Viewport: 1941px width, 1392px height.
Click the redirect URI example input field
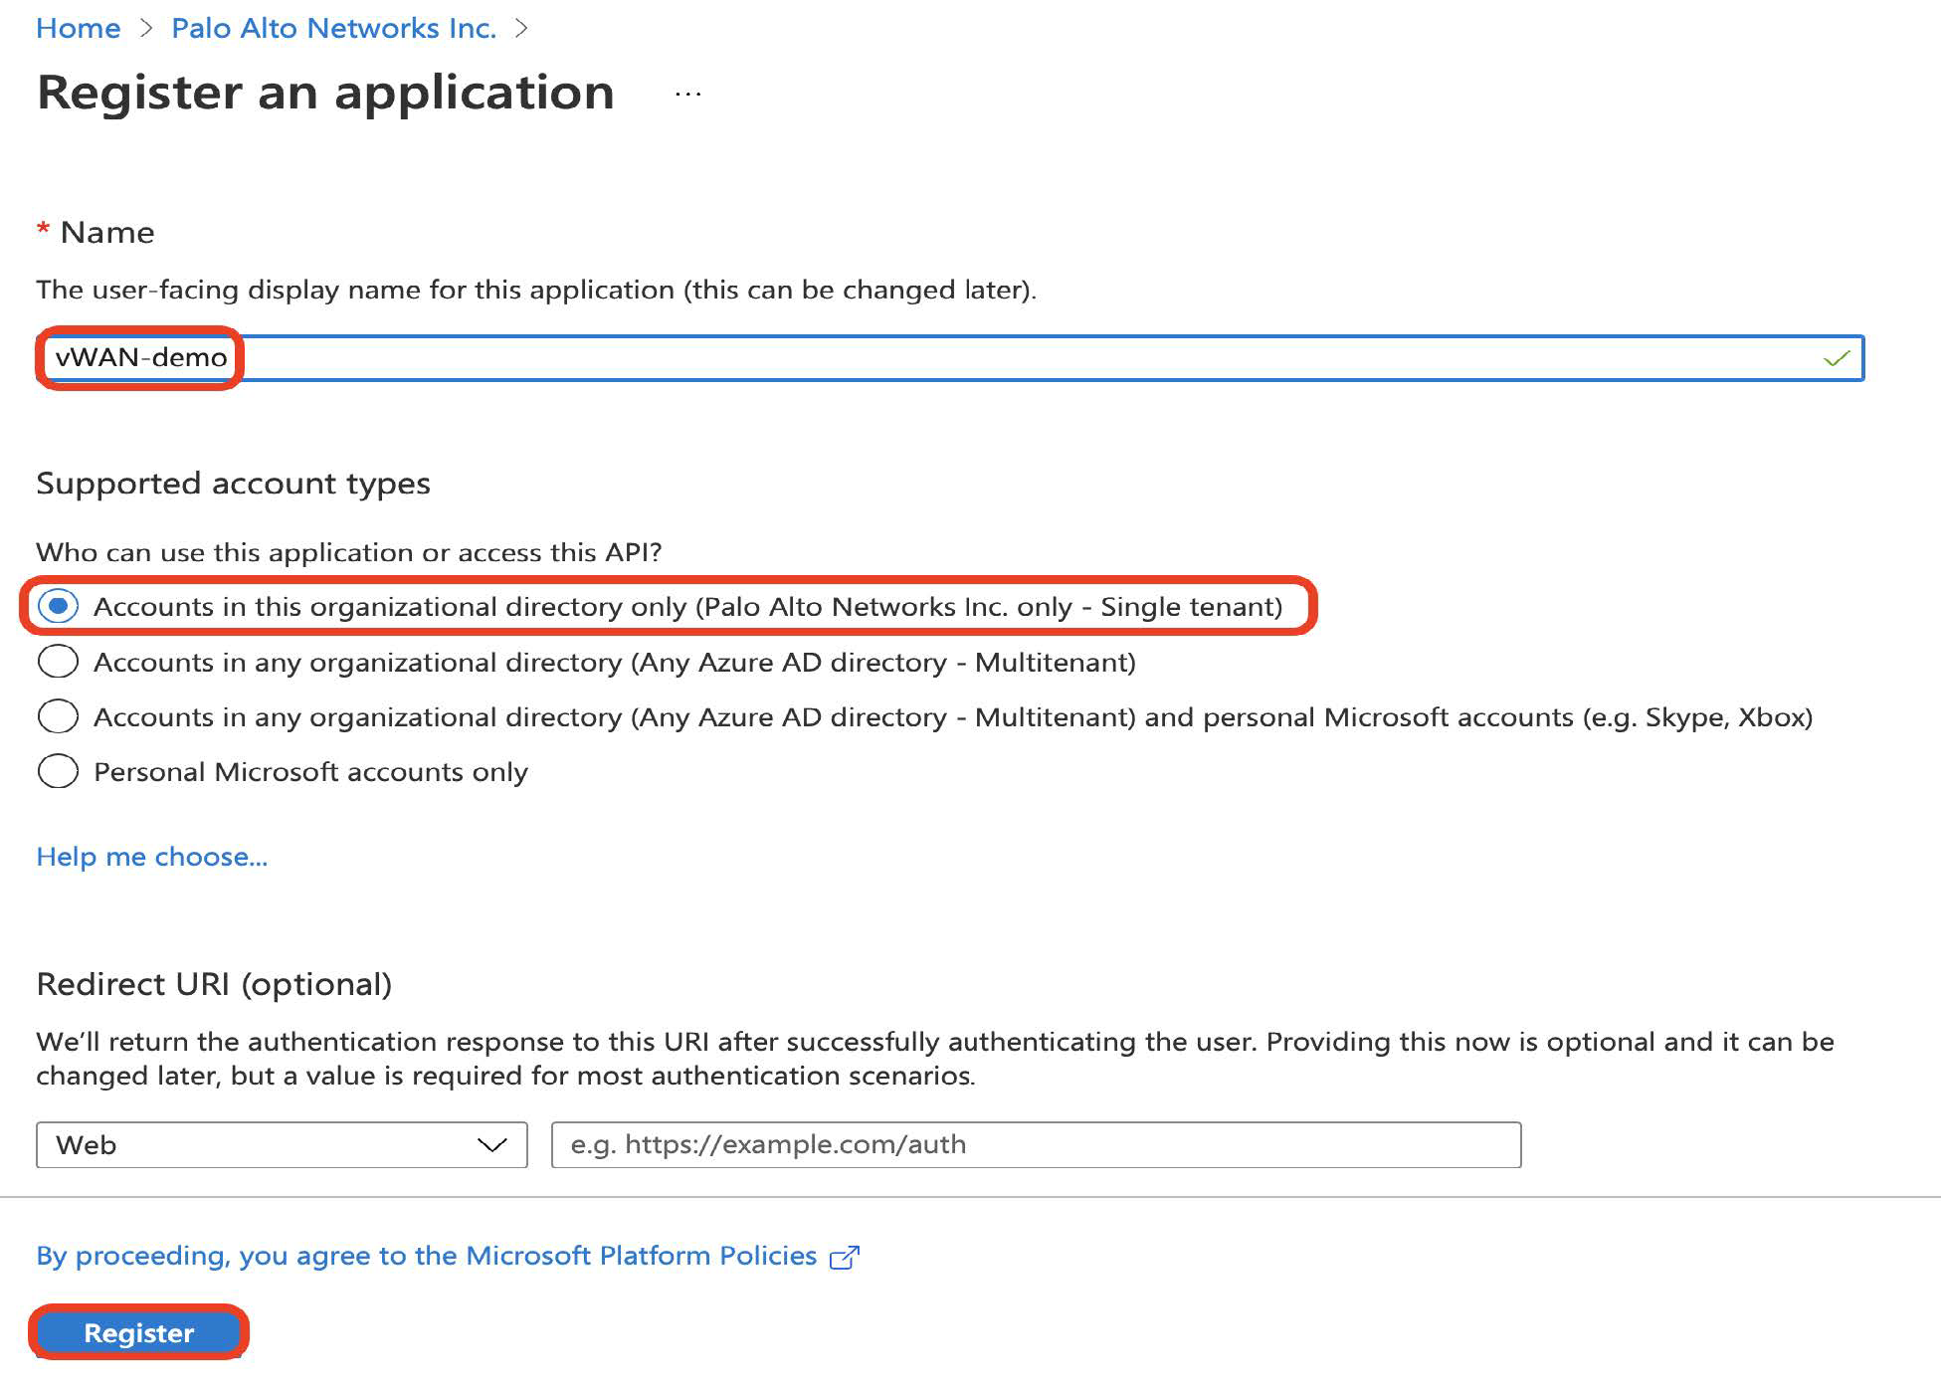[x=1035, y=1145]
